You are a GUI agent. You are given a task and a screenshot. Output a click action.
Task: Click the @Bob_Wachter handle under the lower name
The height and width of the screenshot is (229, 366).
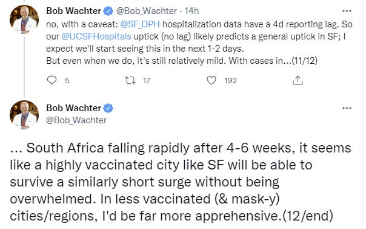pyautogui.click(x=76, y=120)
